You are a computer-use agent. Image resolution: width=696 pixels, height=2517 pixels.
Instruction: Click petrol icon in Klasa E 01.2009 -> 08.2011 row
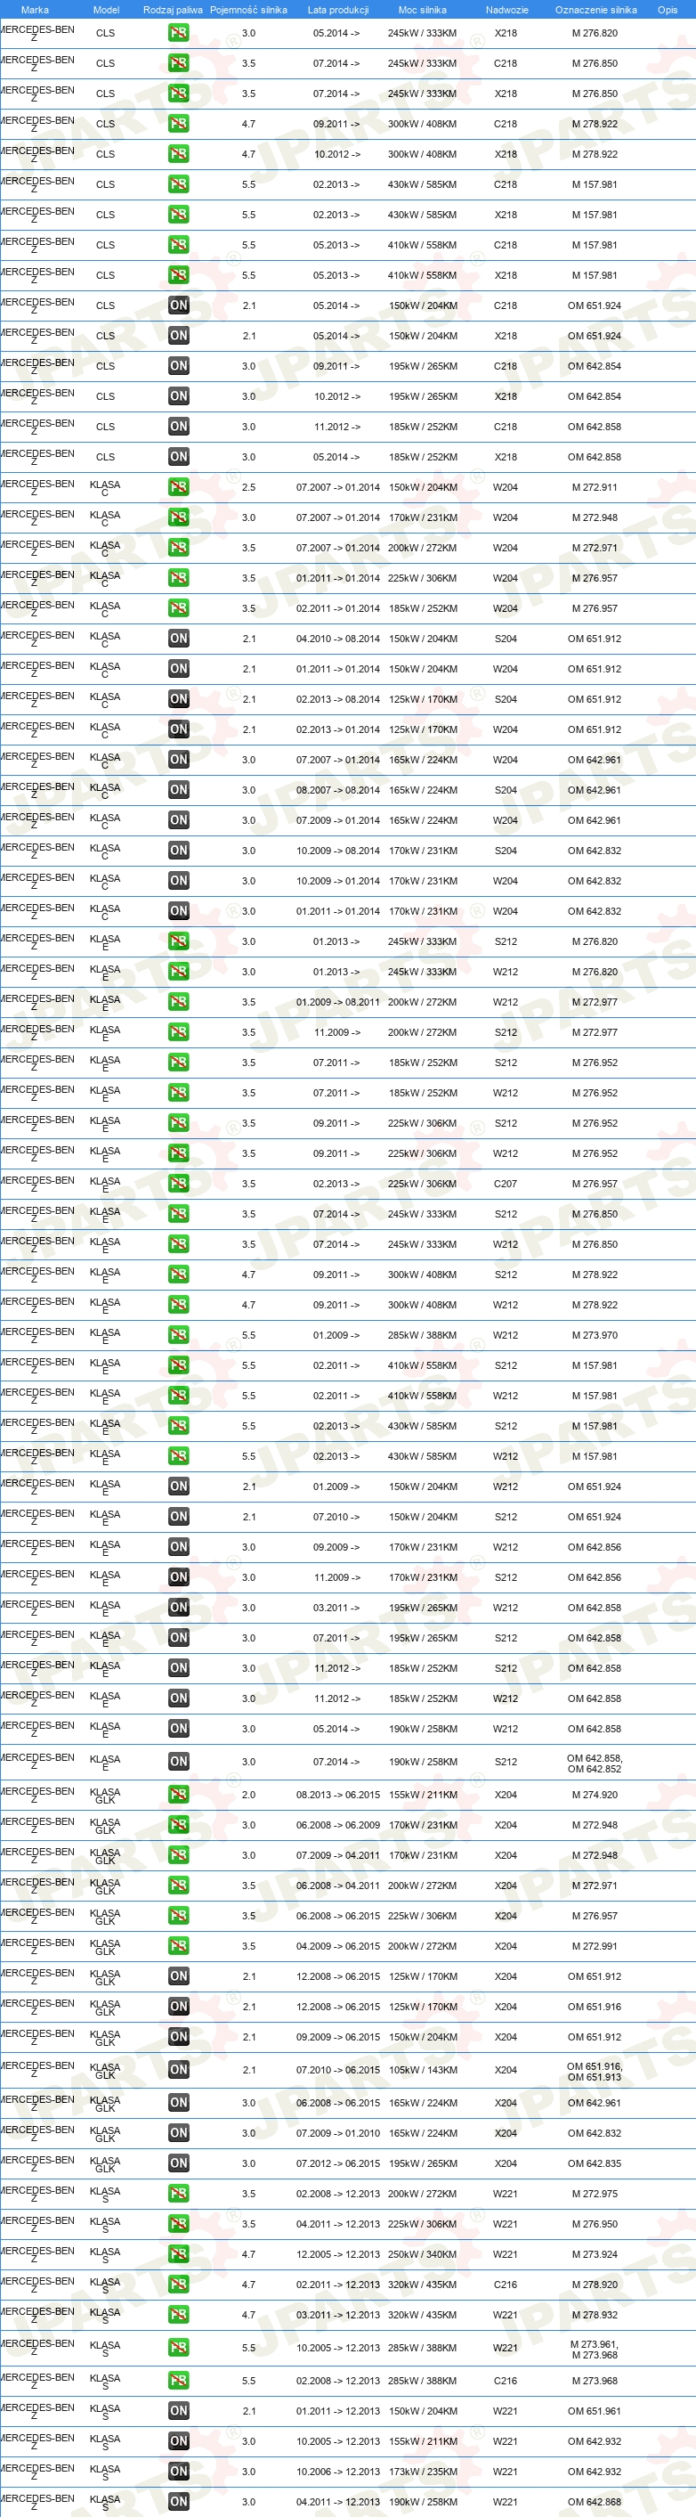click(179, 1003)
